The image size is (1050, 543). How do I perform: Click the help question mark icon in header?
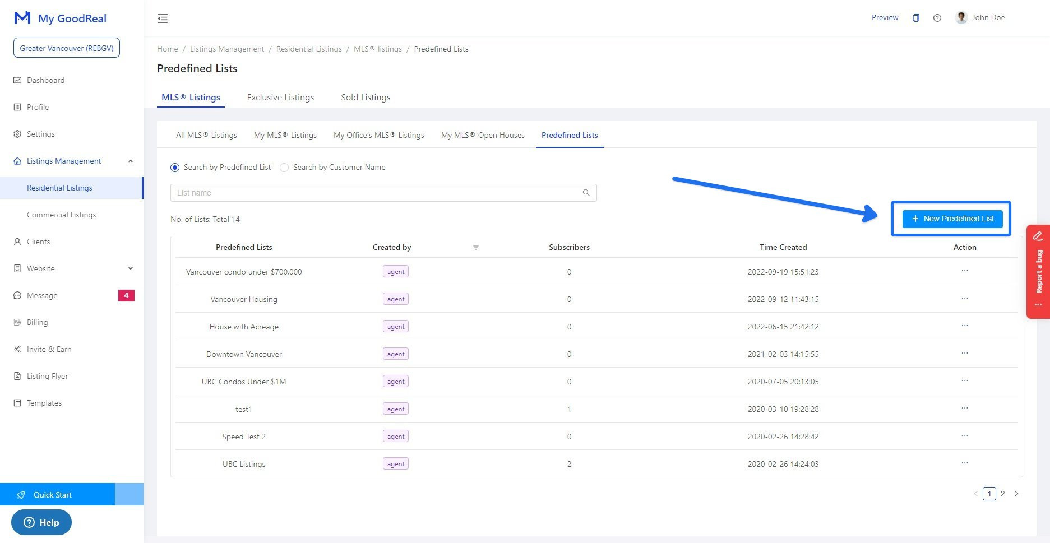tap(937, 18)
